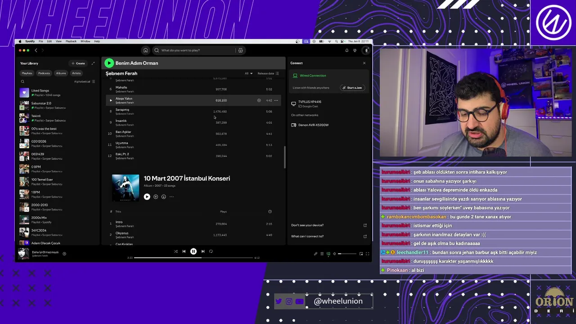Viewport: 576px width, 324px height.
Task: Play Benim Adım Orman with green button
Action: (x=109, y=63)
